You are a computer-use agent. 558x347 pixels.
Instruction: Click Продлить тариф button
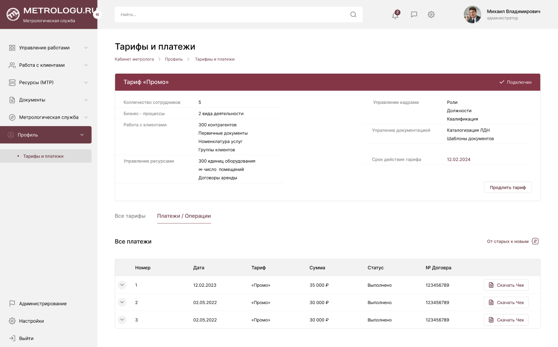pyautogui.click(x=507, y=187)
